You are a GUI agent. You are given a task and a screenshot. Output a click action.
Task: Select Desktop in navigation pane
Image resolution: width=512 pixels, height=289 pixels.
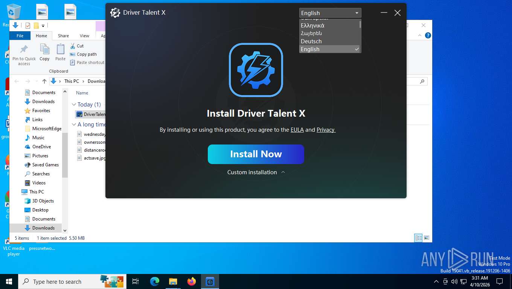click(40, 210)
